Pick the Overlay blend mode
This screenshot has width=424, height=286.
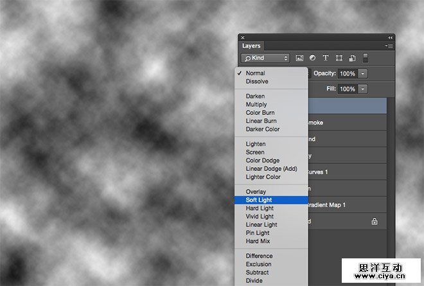coord(256,192)
